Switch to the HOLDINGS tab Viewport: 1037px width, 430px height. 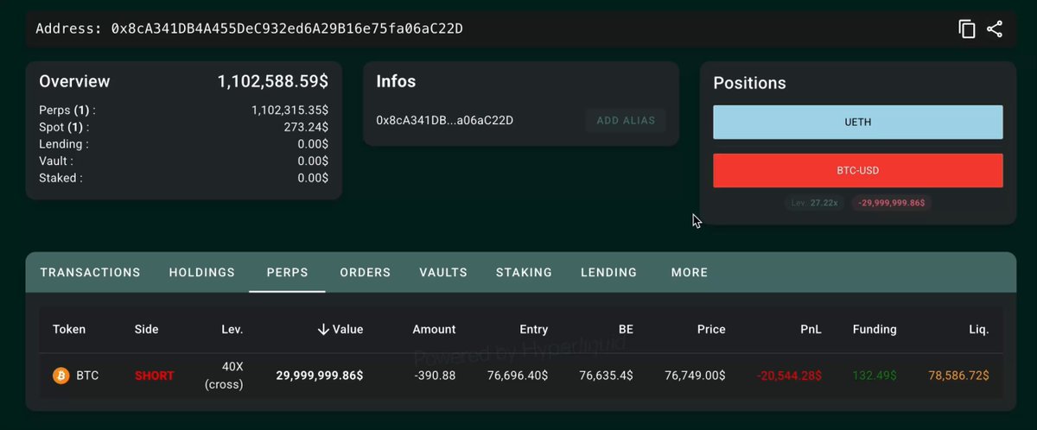(x=201, y=272)
